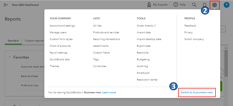The width and height of the screenshot is (233, 106).
Task: Open Custom fields
Action: tap(101, 53)
